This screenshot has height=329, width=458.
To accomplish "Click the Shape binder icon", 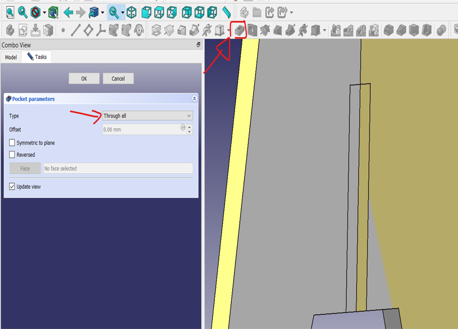I will coord(114,30).
